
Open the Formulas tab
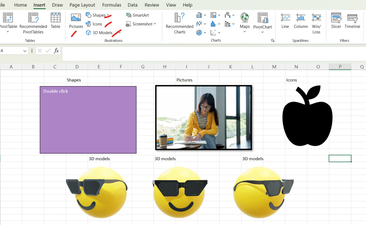click(112, 5)
